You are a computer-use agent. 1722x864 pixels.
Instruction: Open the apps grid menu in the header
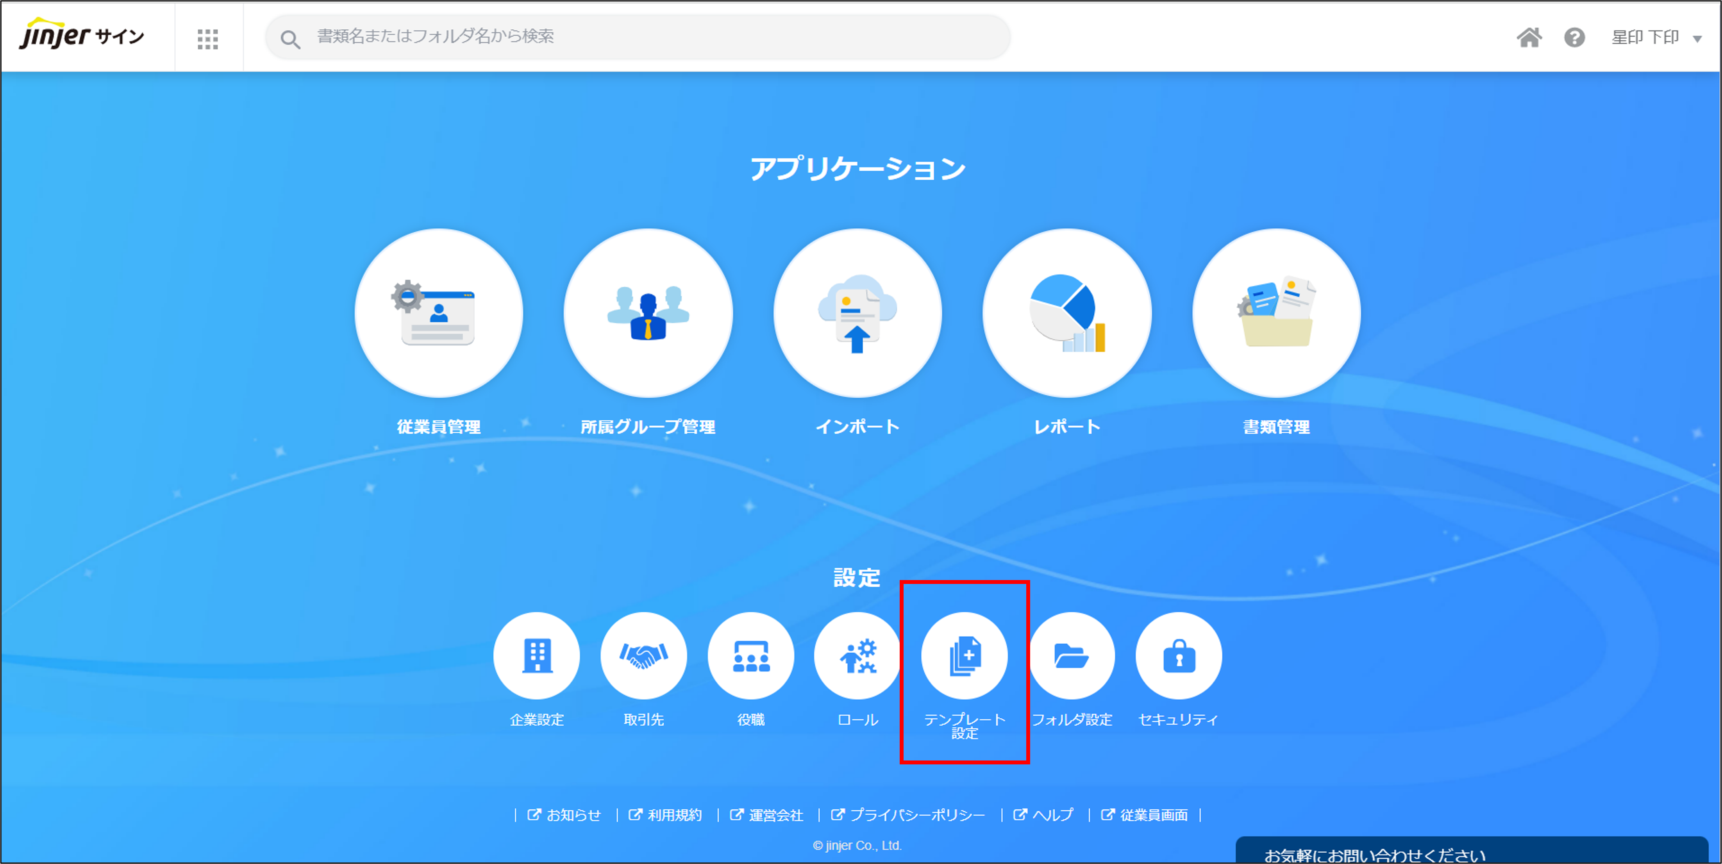click(208, 38)
